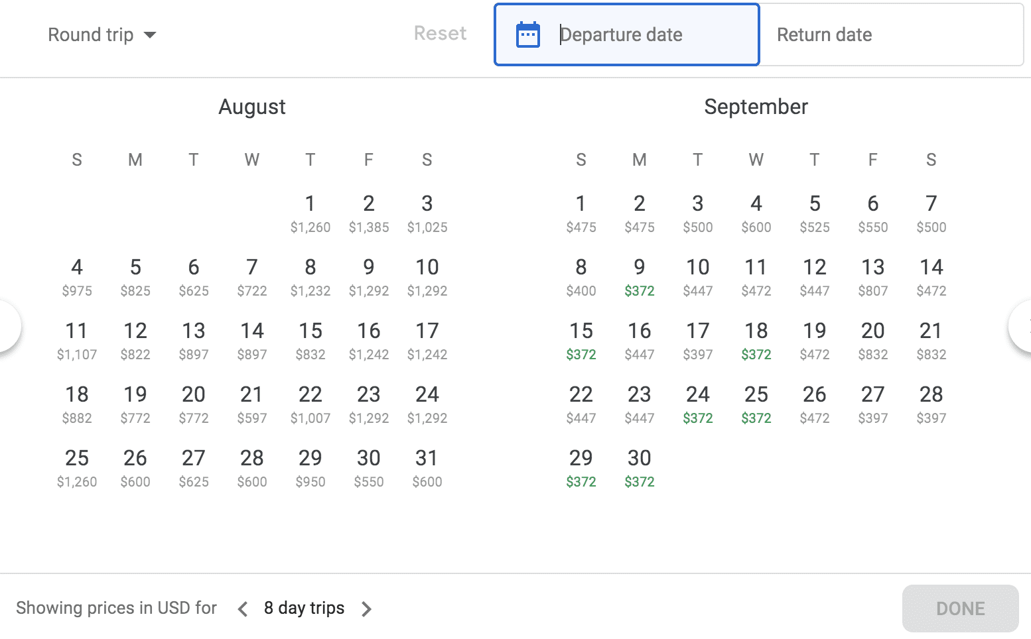
Task: Select September 24 with $372 fare
Action: tap(697, 403)
